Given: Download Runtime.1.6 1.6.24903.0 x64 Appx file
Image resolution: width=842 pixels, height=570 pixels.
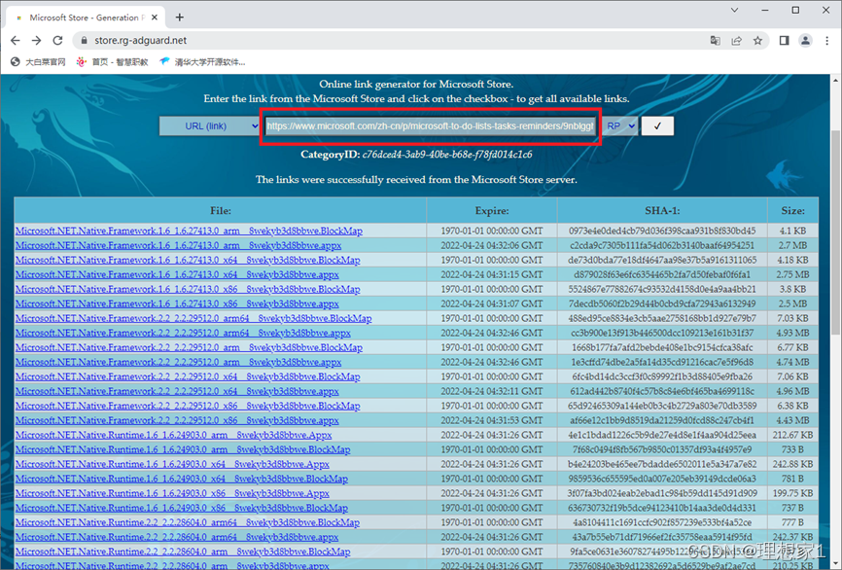Looking at the screenshot, I should pyautogui.click(x=172, y=464).
